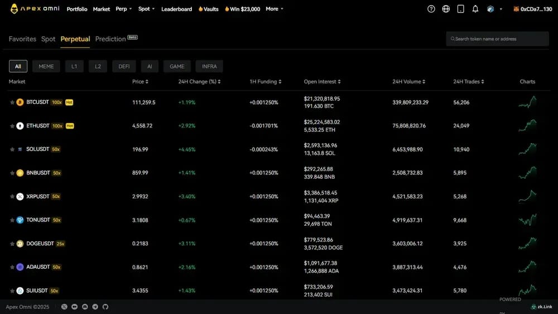558x314 pixels.
Task: Click the Cardano icon for ADAUSDT
Action: point(20,267)
